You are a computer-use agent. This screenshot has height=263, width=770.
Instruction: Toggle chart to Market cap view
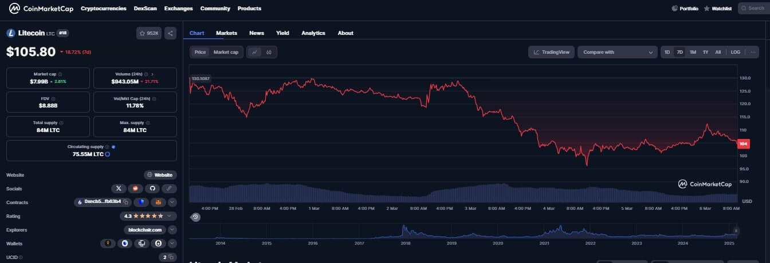pos(226,52)
